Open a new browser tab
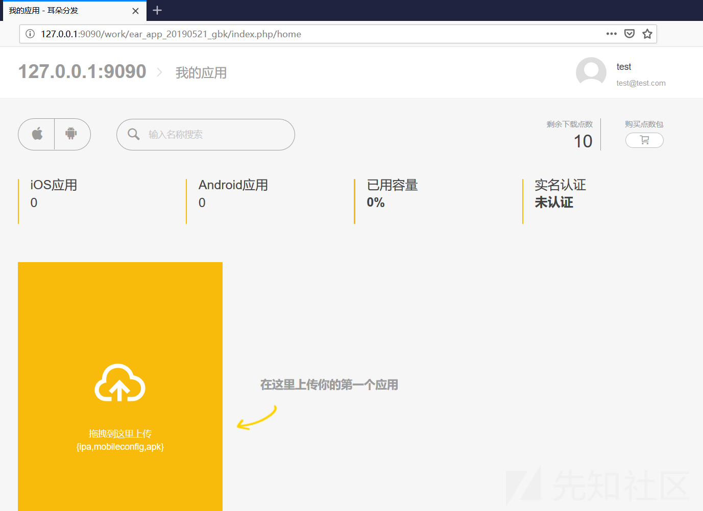 [157, 10]
